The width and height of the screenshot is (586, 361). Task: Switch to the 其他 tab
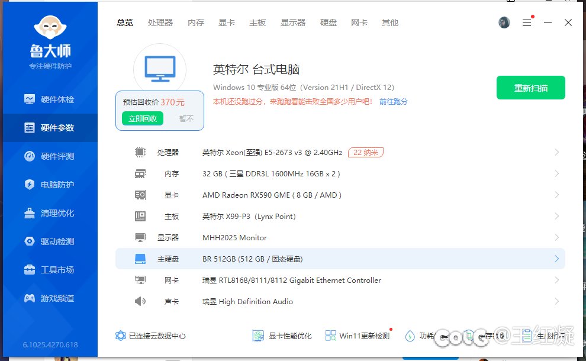click(390, 23)
